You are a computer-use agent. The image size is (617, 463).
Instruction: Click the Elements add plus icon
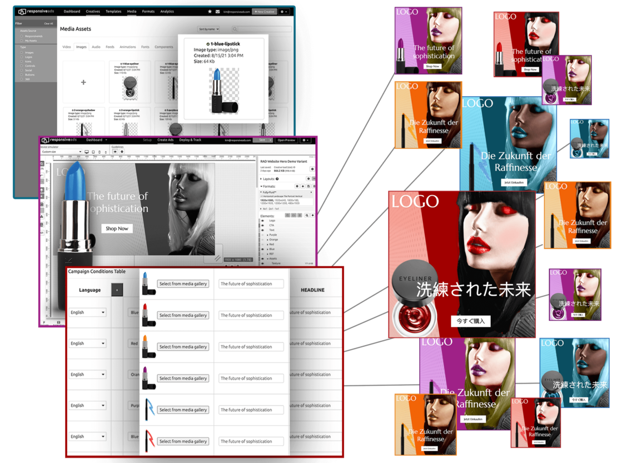[313, 216]
